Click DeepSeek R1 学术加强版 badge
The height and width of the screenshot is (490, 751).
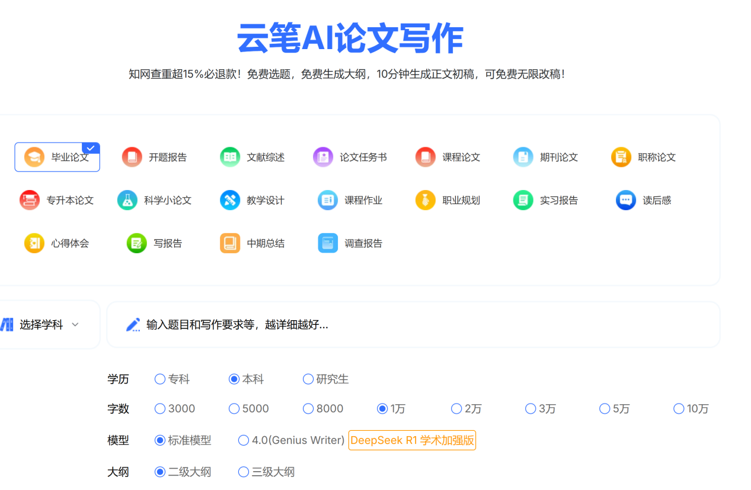coord(412,440)
